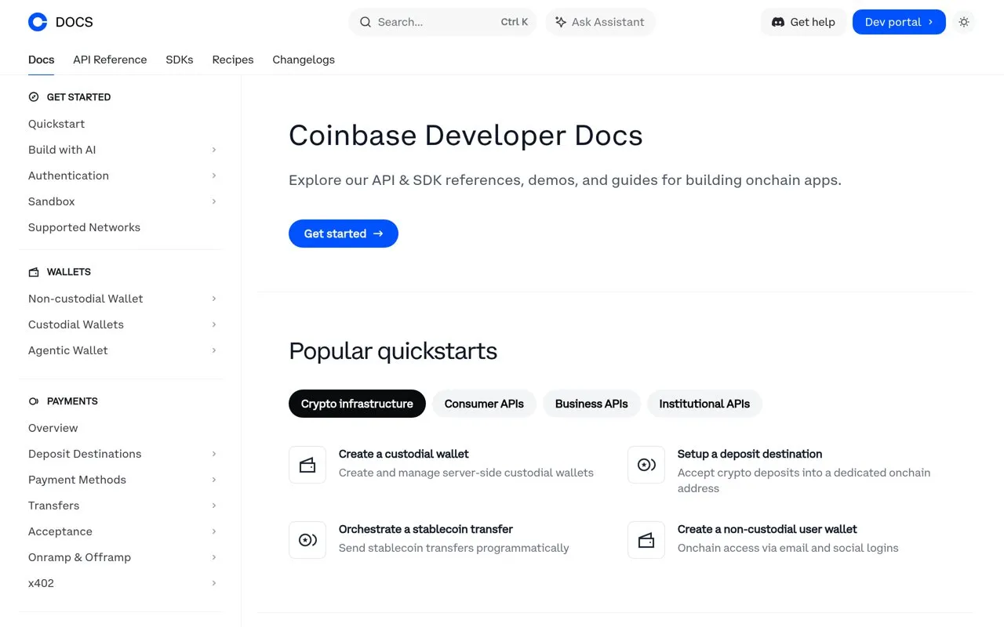The width and height of the screenshot is (1004, 627).
Task: Click Build with AI sidebar item
Action: point(122,150)
